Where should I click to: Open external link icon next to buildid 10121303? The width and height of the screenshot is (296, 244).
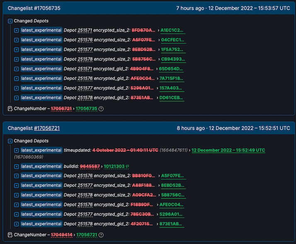(127, 167)
